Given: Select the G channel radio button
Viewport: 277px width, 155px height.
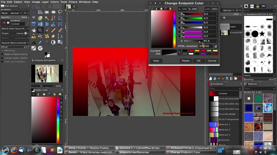Looking at the screenshot, I should click(x=180, y=18).
